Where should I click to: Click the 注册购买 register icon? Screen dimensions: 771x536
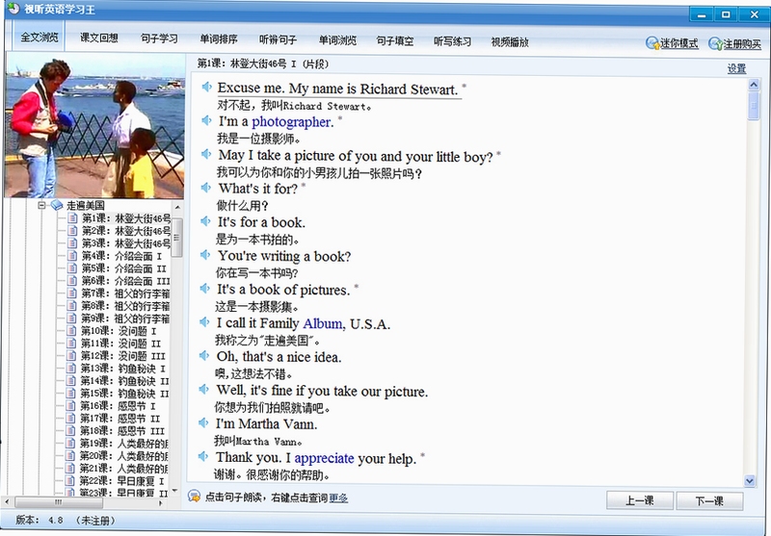[x=715, y=43]
